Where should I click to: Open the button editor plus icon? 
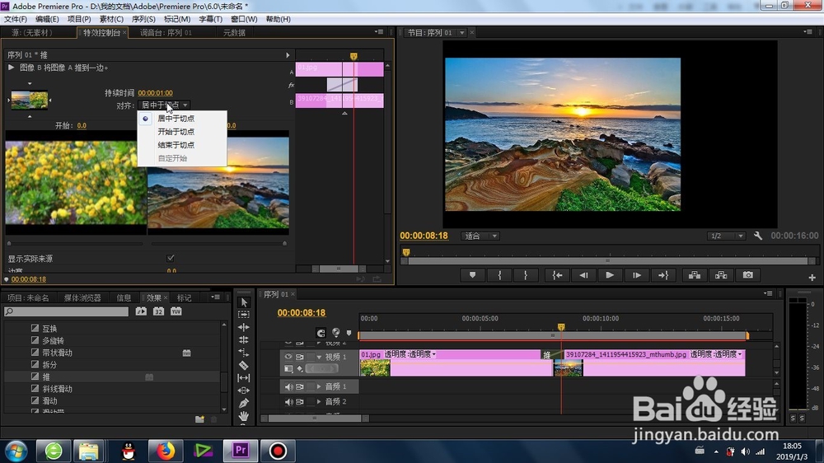pyautogui.click(x=812, y=277)
